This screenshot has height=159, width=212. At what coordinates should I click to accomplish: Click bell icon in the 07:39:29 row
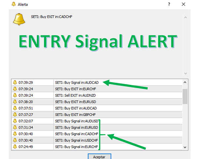pos(15,82)
